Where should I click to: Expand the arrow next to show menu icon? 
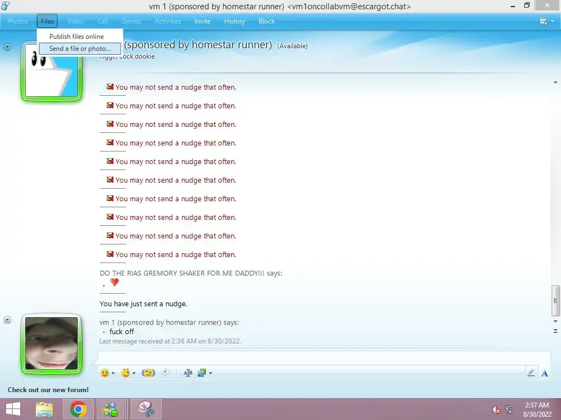[x=552, y=21]
